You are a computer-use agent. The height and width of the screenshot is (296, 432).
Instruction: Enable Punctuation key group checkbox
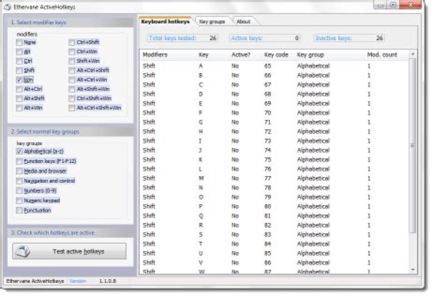[19, 210]
